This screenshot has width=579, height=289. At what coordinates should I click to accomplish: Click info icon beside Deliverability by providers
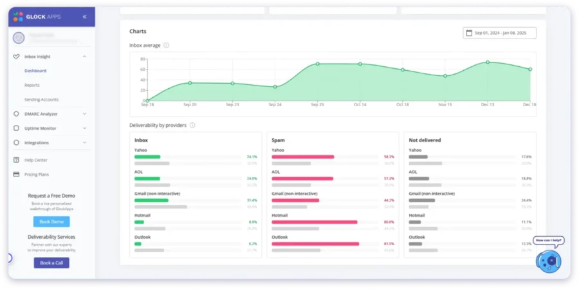(x=192, y=125)
